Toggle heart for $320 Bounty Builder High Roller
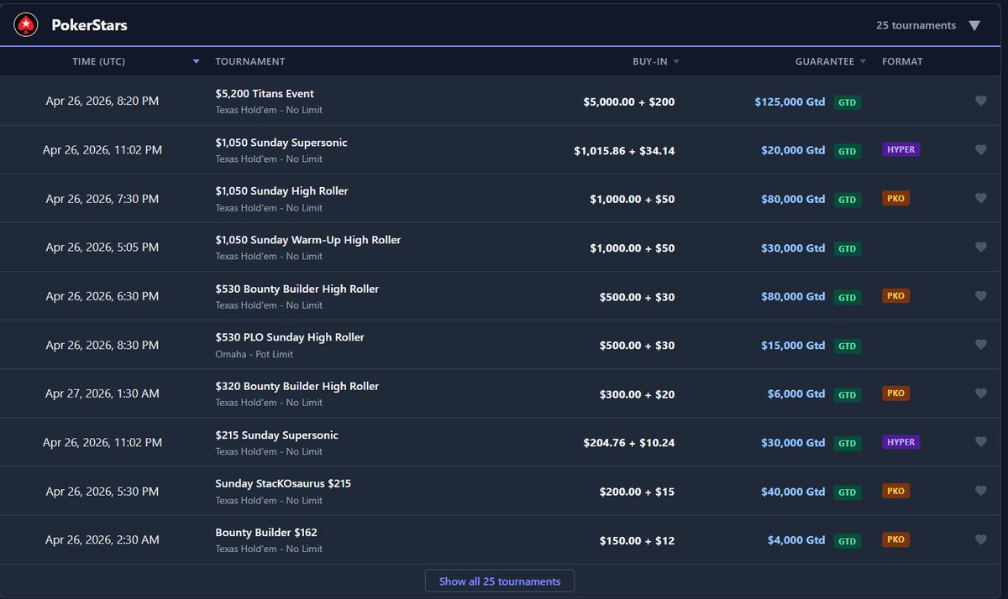Image resolution: width=1008 pixels, height=599 pixels. pyautogui.click(x=980, y=393)
